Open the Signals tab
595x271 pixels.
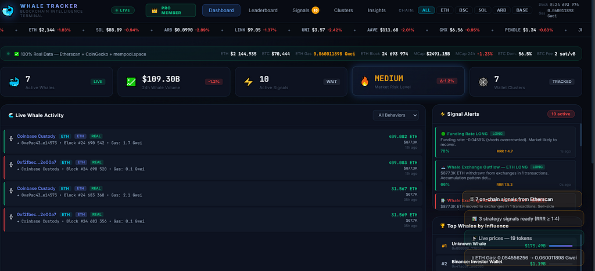click(x=301, y=10)
